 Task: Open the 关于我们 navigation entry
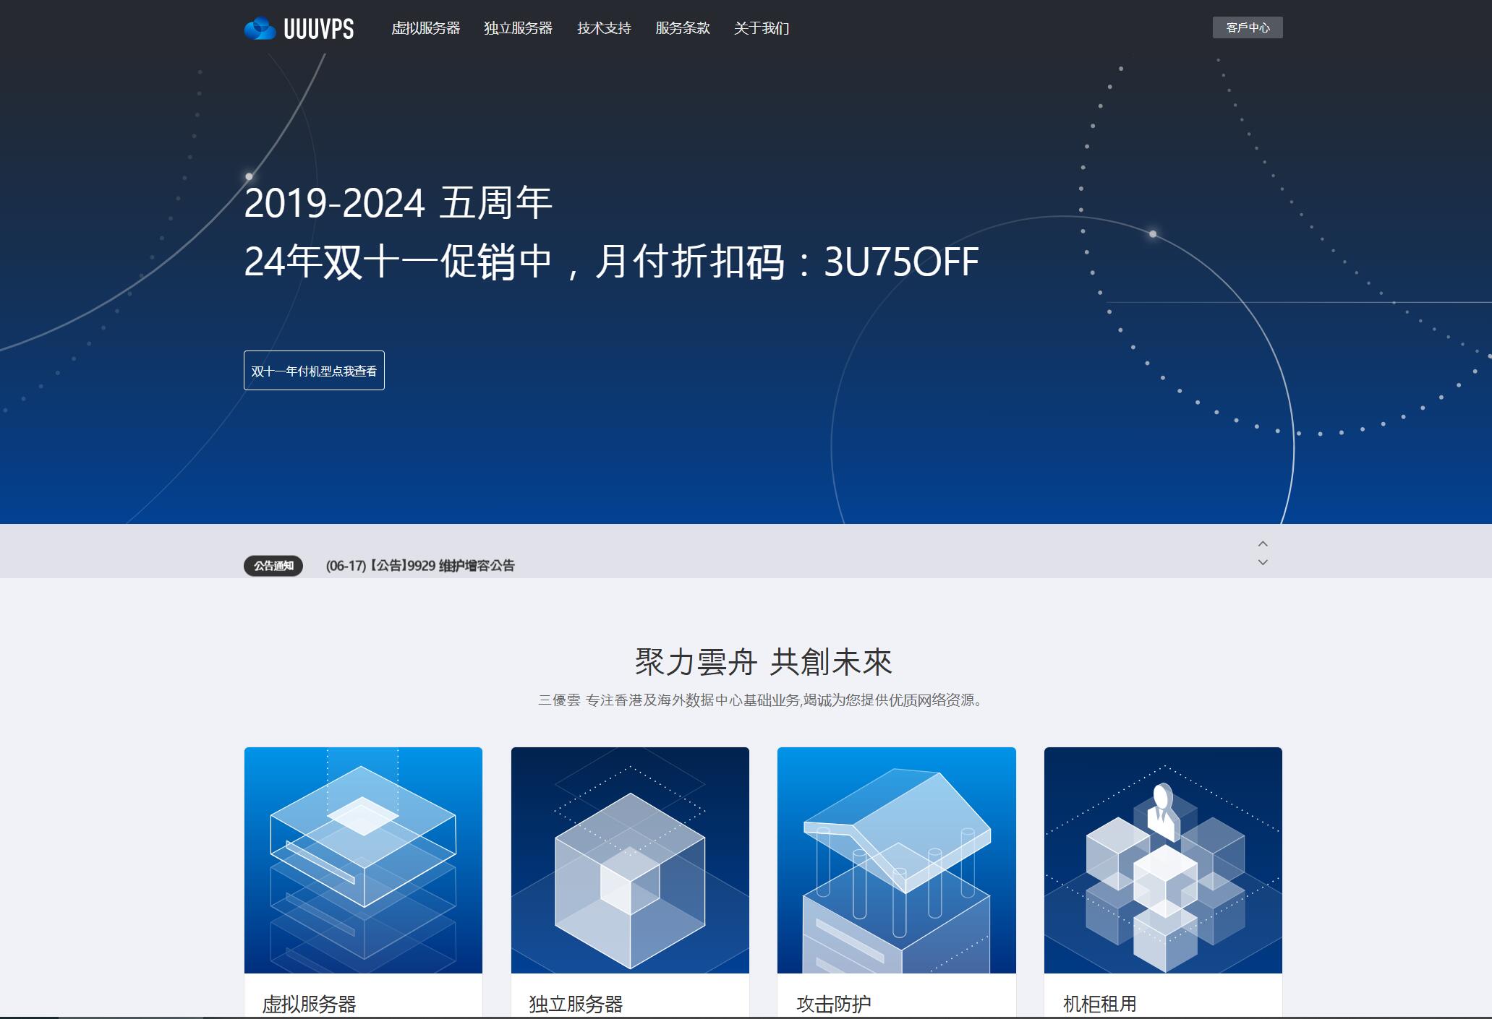click(x=761, y=29)
